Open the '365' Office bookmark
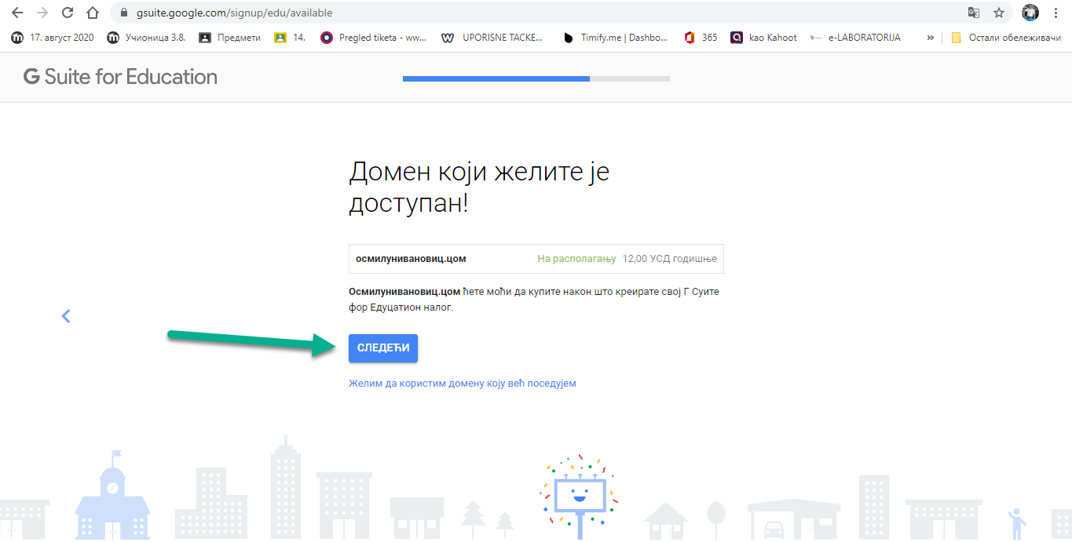1072x542 pixels. [701, 38]
